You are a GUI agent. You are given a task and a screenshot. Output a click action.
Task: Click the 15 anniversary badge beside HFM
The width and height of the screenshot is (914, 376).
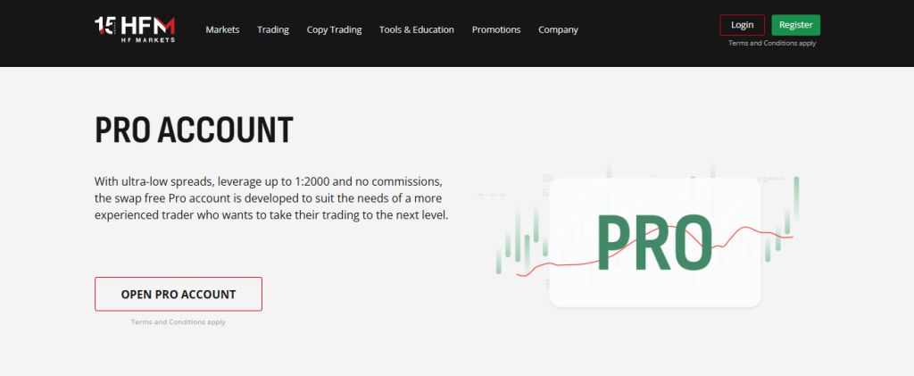click(x=105, y=26)
